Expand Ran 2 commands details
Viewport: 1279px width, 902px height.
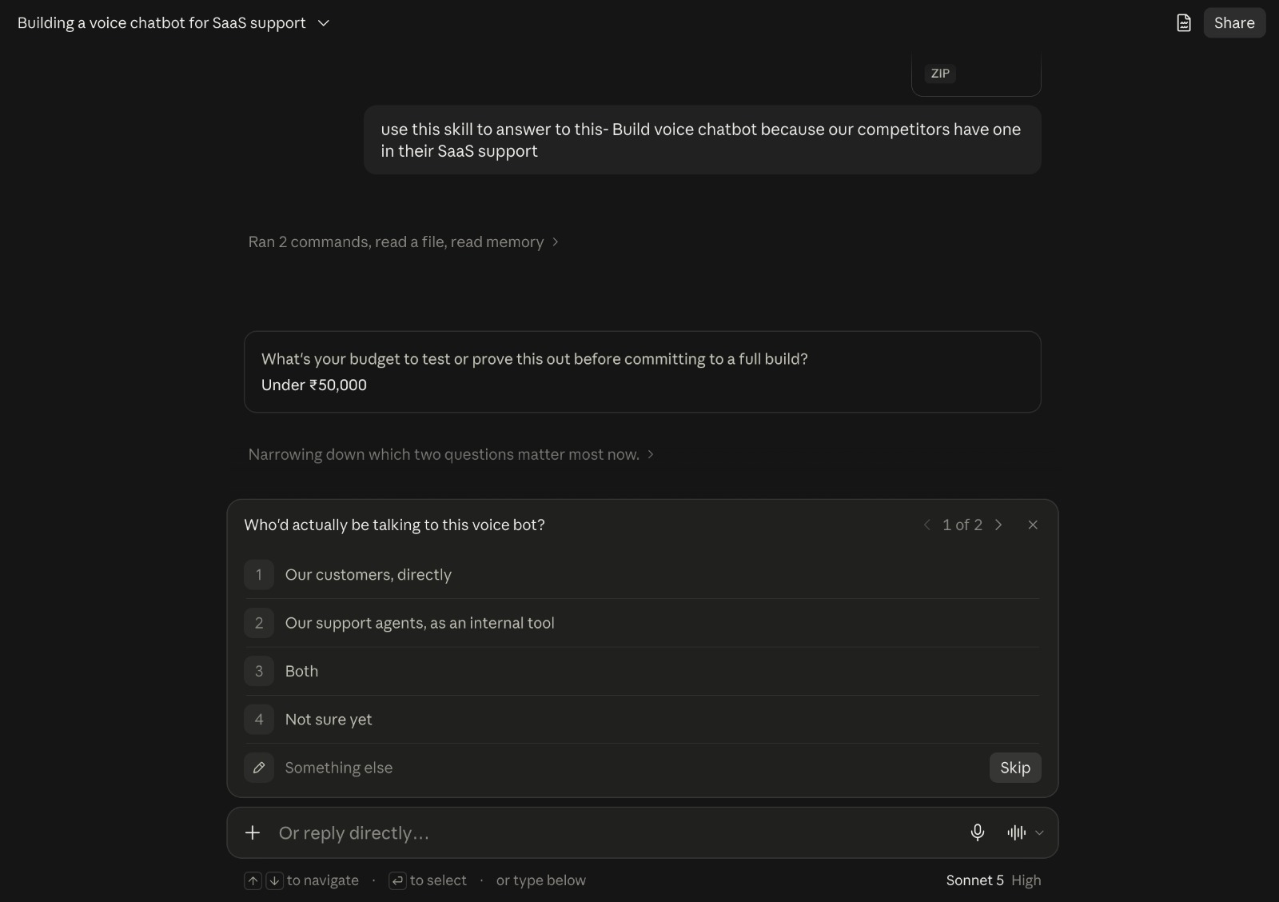(x=404, y=241)
